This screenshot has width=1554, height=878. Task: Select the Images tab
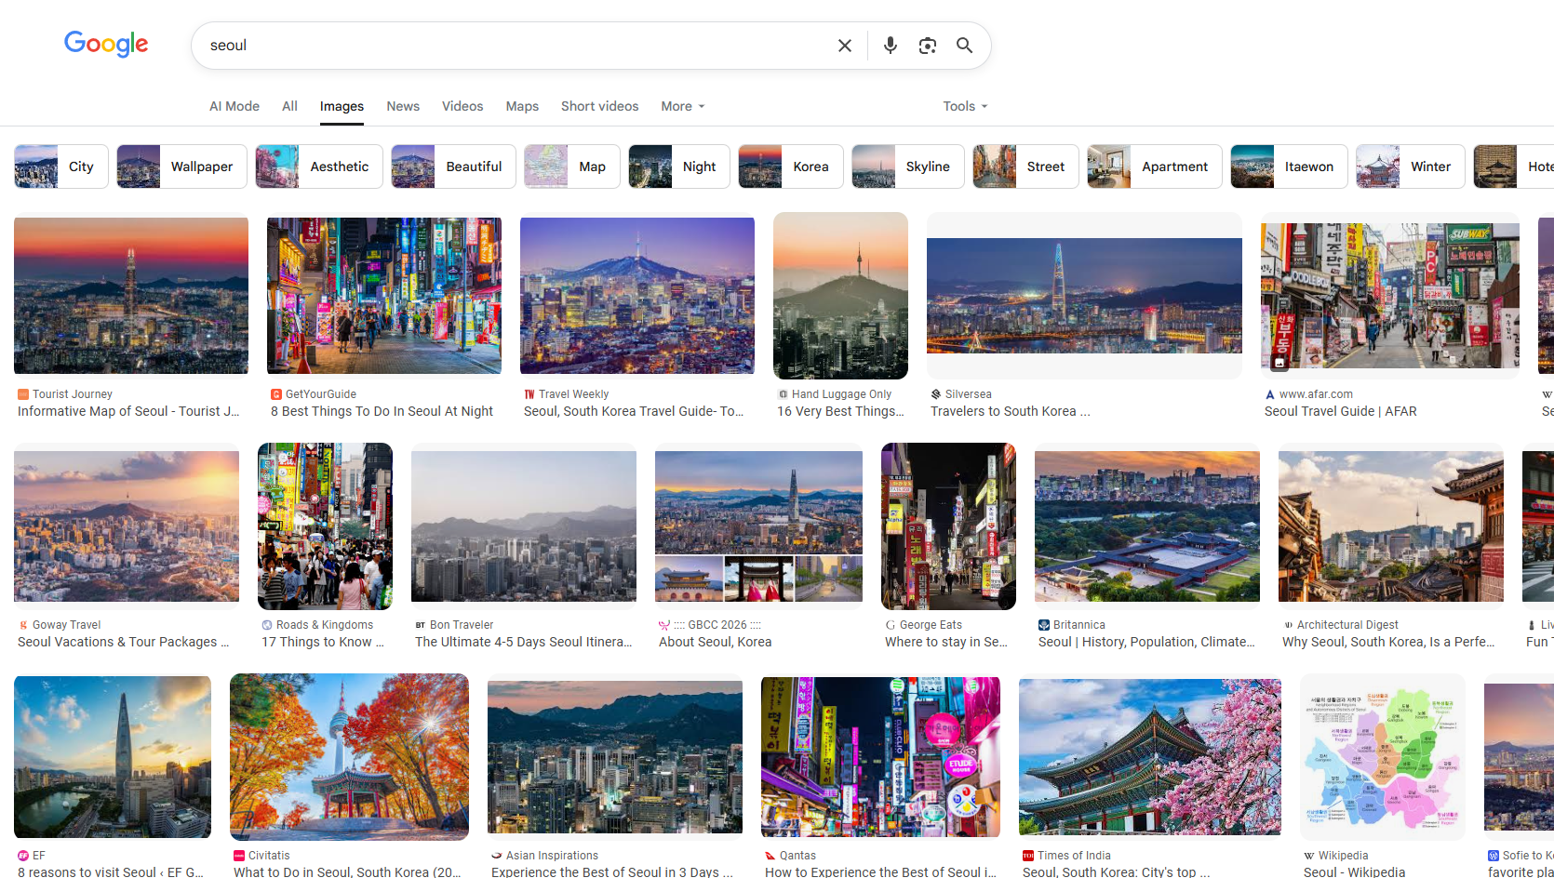click(x=342, y=106)
